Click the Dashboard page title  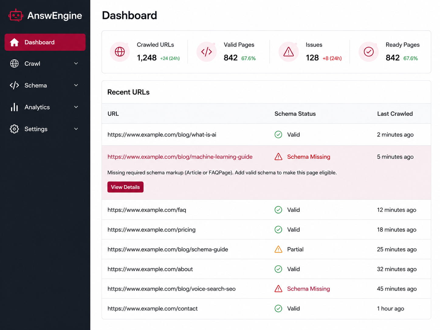coord(129,15)
